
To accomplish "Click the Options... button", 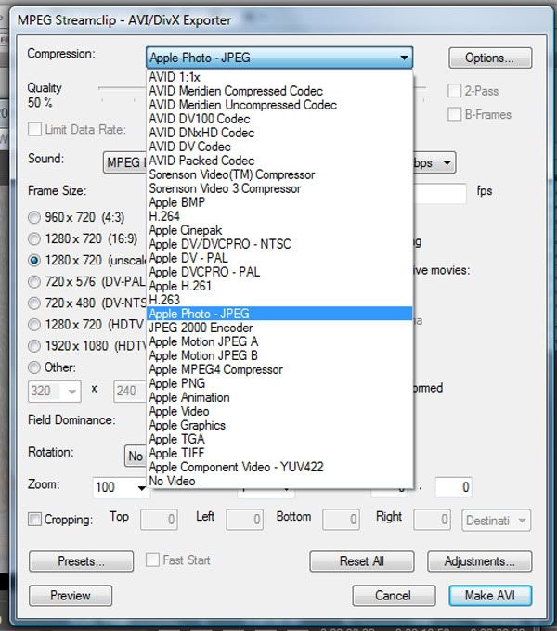I will 490,58.
